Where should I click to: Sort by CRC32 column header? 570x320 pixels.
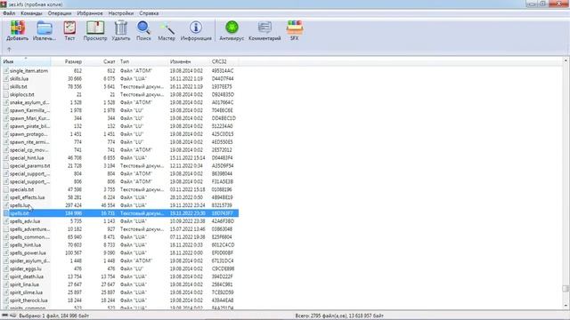tap(224, 61)
